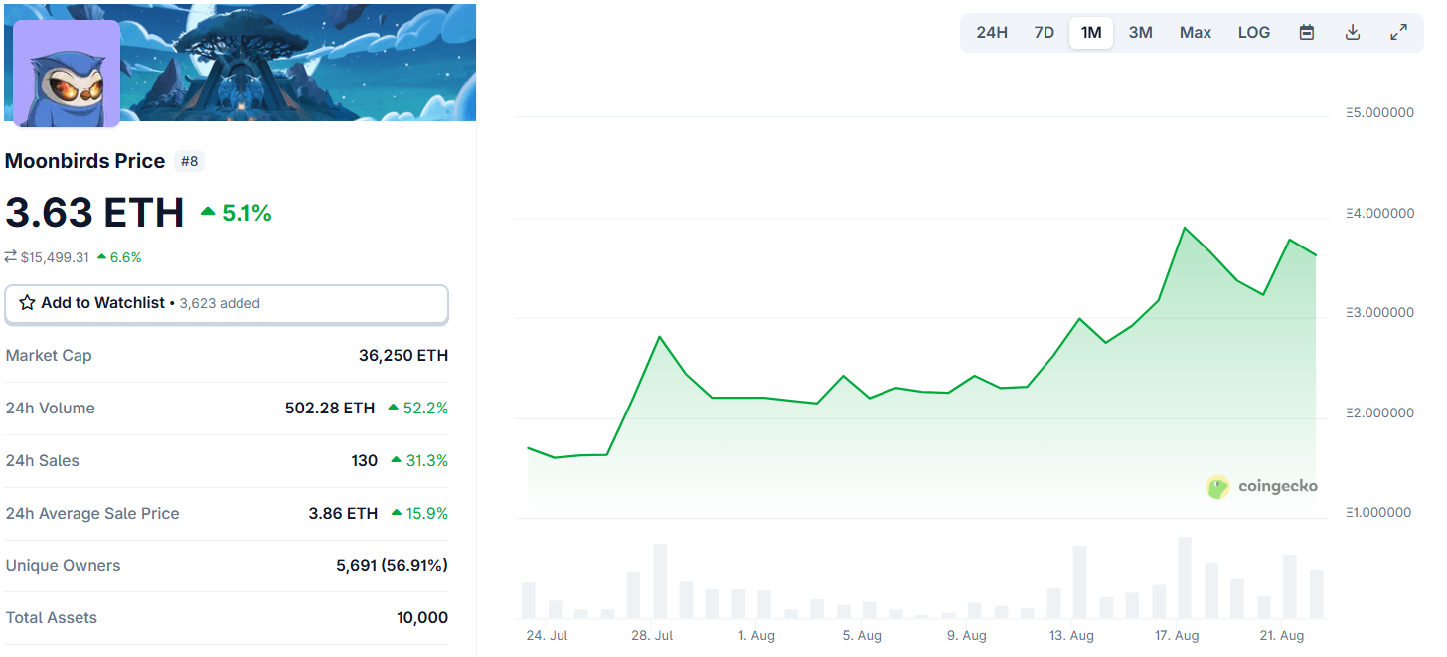Show Max price history

coord(1195,32)
